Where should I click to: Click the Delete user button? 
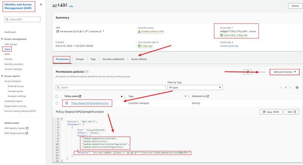[x=295, y=6]
